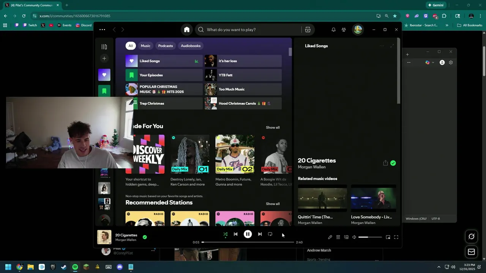
Task: Open Your Episodes in the sidebar
Action: pyautogui.click(x=104, y=91)
